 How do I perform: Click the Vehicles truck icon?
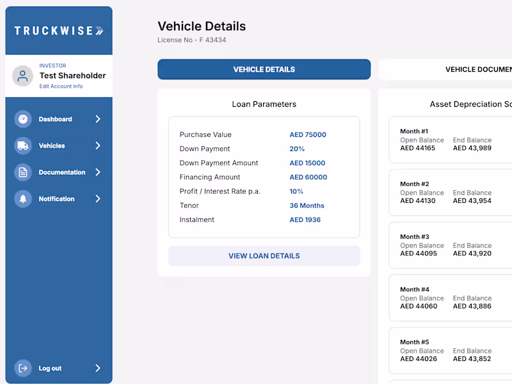[23, 146]
